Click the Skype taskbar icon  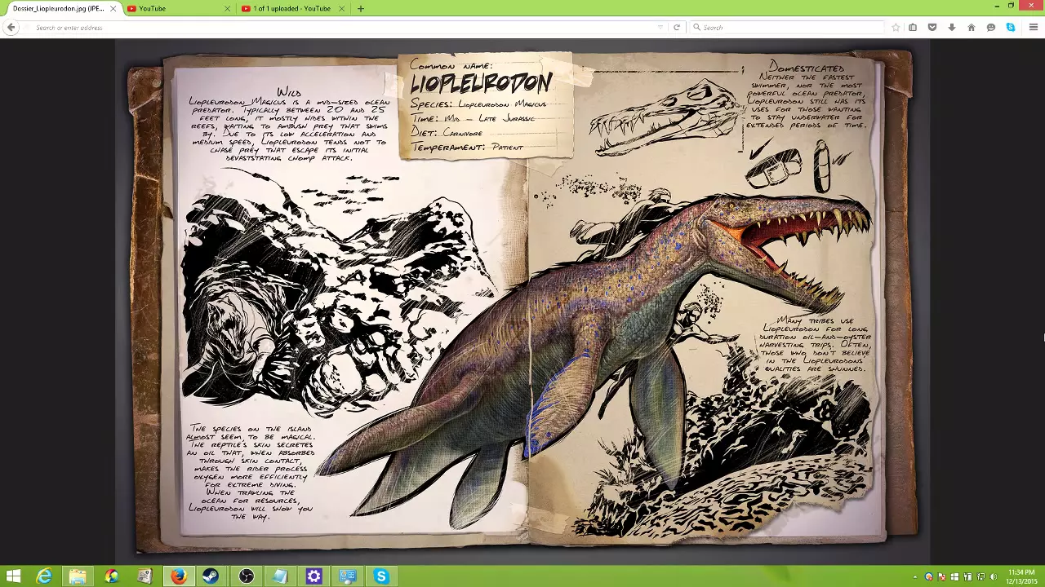380,576
